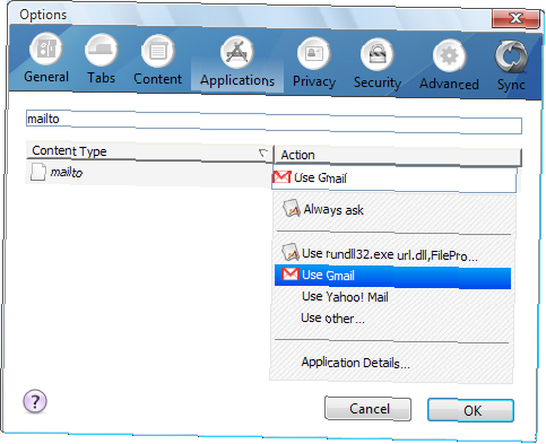The height and width of the screenshot is (444, 546).
Task: Click the Gmail icon in highlighted entry
Action: coord(290,274)
